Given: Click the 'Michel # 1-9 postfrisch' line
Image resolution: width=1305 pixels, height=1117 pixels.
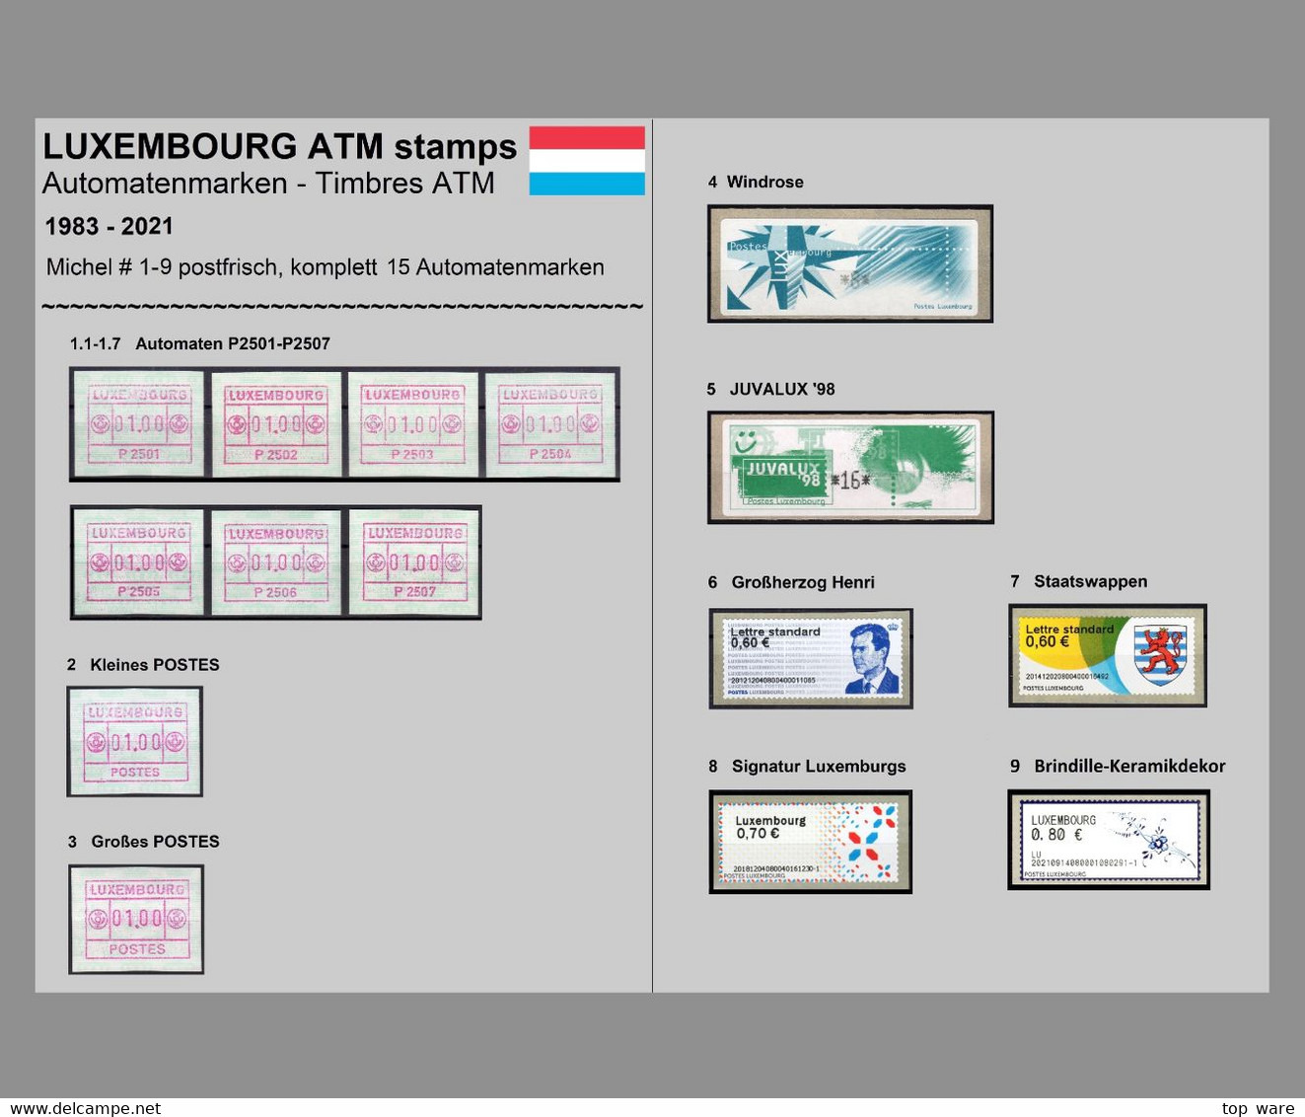Looking at the screenshot, I should click(326, 266).
